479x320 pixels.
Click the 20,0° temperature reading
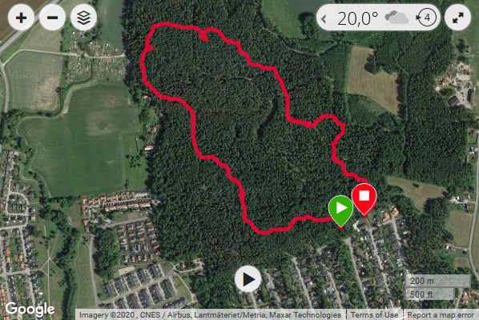358,18
